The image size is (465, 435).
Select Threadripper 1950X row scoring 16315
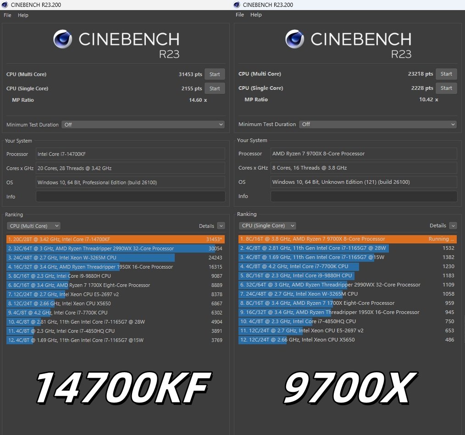click(116, 267)
